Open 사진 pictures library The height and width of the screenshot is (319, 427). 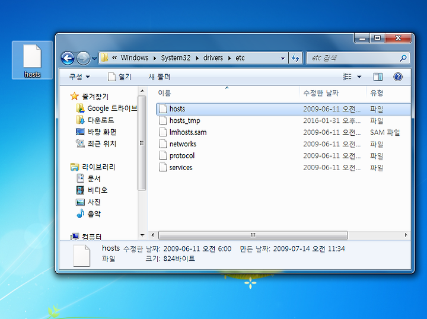(94, 202)
